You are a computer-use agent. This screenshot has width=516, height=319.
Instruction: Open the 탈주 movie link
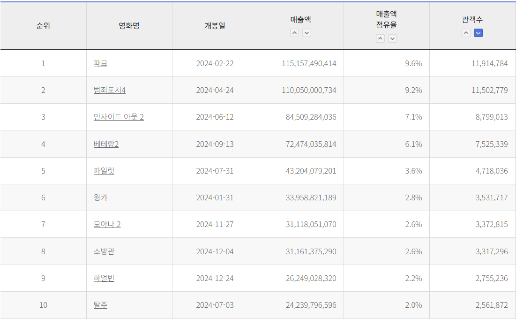coord(100,305)
